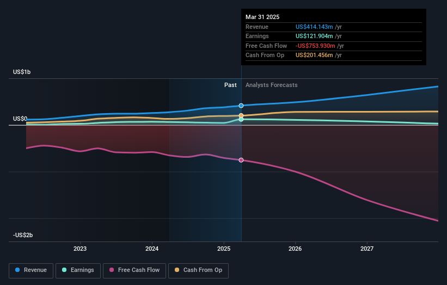Viewport: 447px width, 285px height.
Task: Select the 2025 x-axis label
Action: click(224, 249)
